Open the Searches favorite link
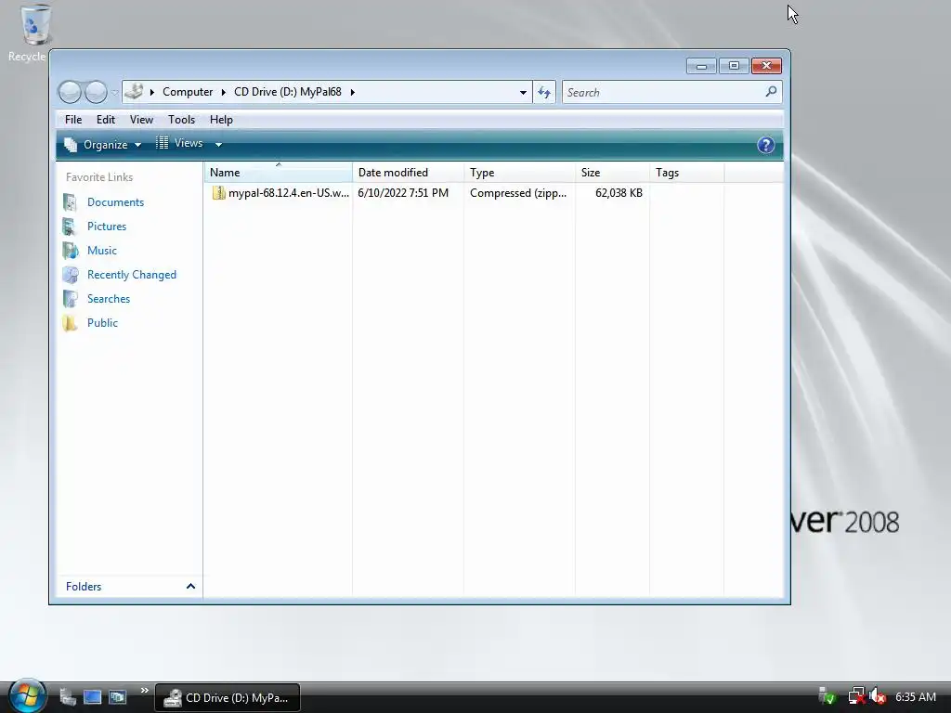The height and width of the screenshot is (713, 951). [109, 298]
